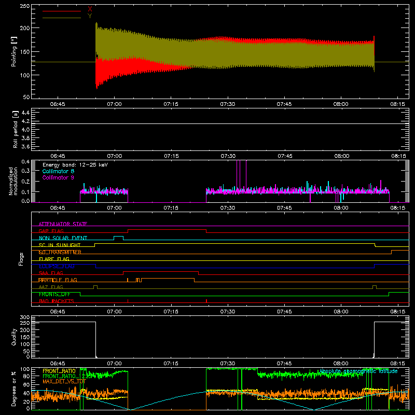Click the raised GAP_FLAG segment
415x415 pixels.
[167, 230]
